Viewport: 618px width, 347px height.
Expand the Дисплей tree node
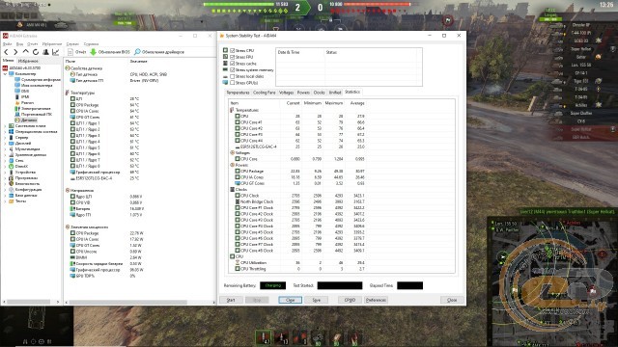pyautogui.click(x=5, y=144)
